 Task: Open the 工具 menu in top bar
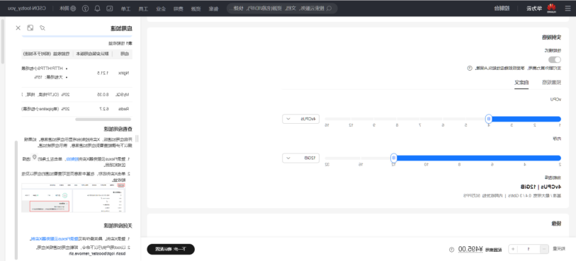143,8
